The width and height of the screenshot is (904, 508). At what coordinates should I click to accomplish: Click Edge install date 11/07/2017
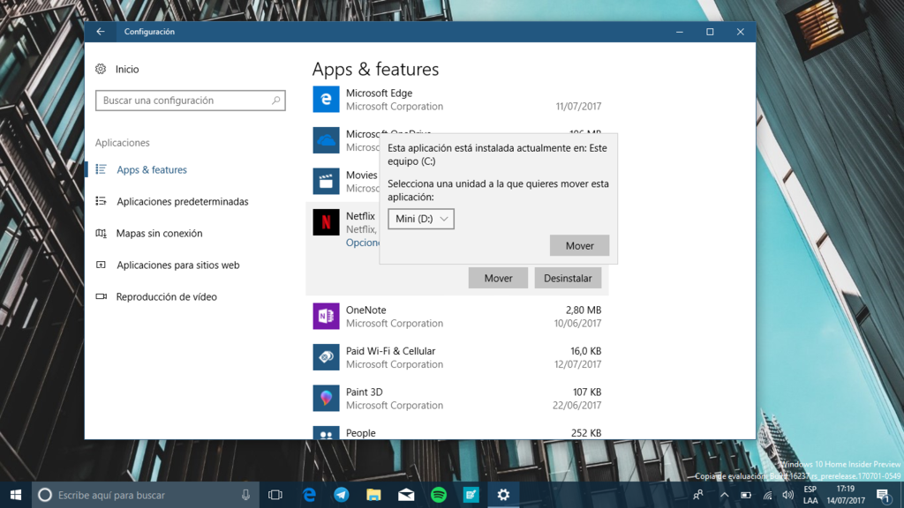pos(578,106)
